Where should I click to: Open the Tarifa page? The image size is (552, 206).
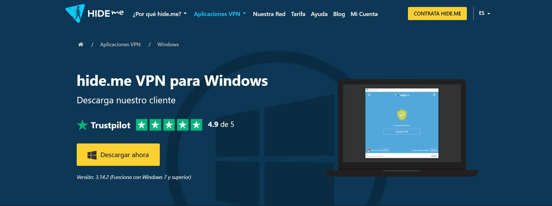pyautogui.click(x=298, y=14)
